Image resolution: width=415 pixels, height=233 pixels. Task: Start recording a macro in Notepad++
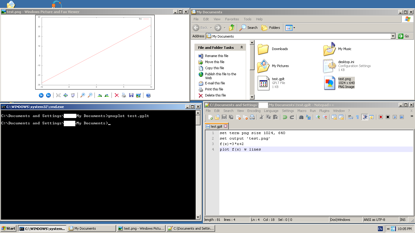[381, 117]
